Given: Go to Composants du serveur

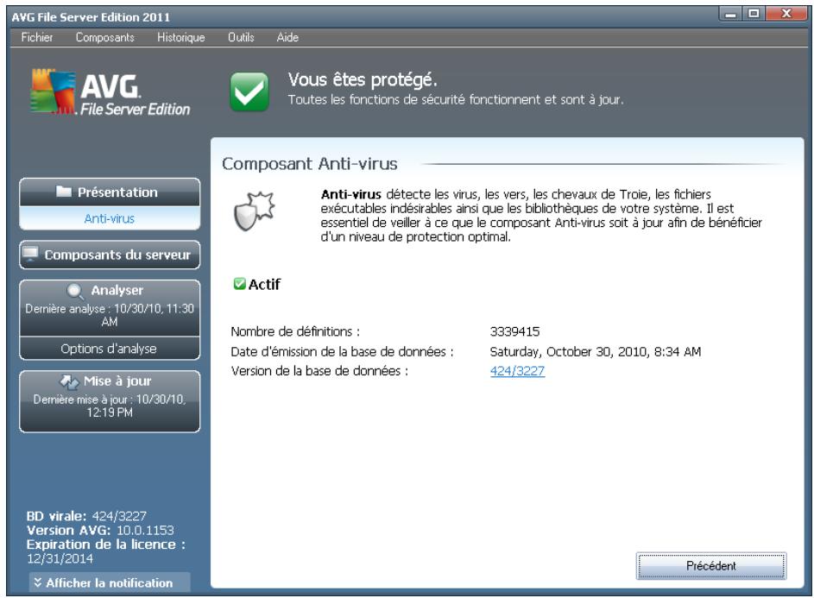Looking at the screenshot, I should click(110, 255).
